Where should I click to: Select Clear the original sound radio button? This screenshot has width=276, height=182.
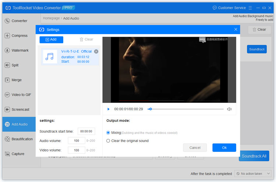pyautogui.click(x=108, y=141)
